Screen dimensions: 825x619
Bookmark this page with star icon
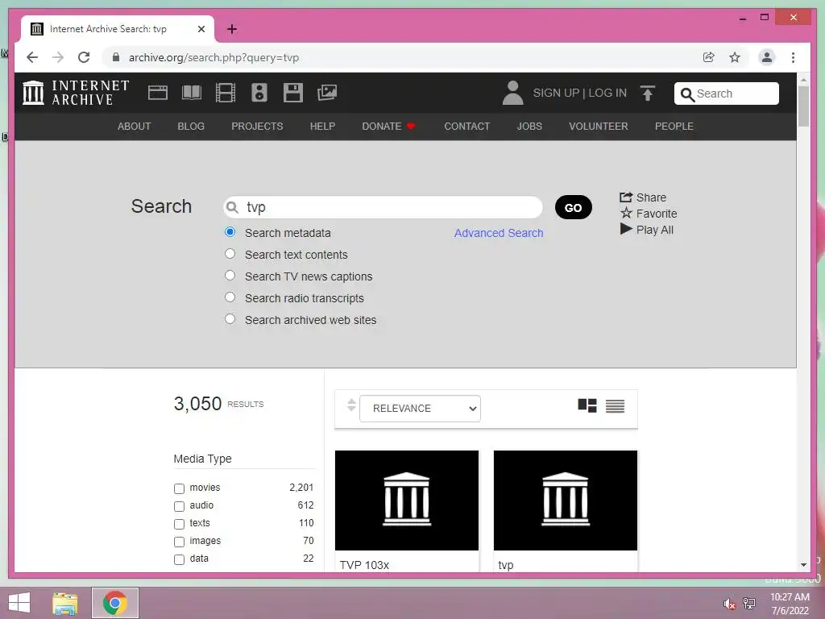tap(735, 57)
